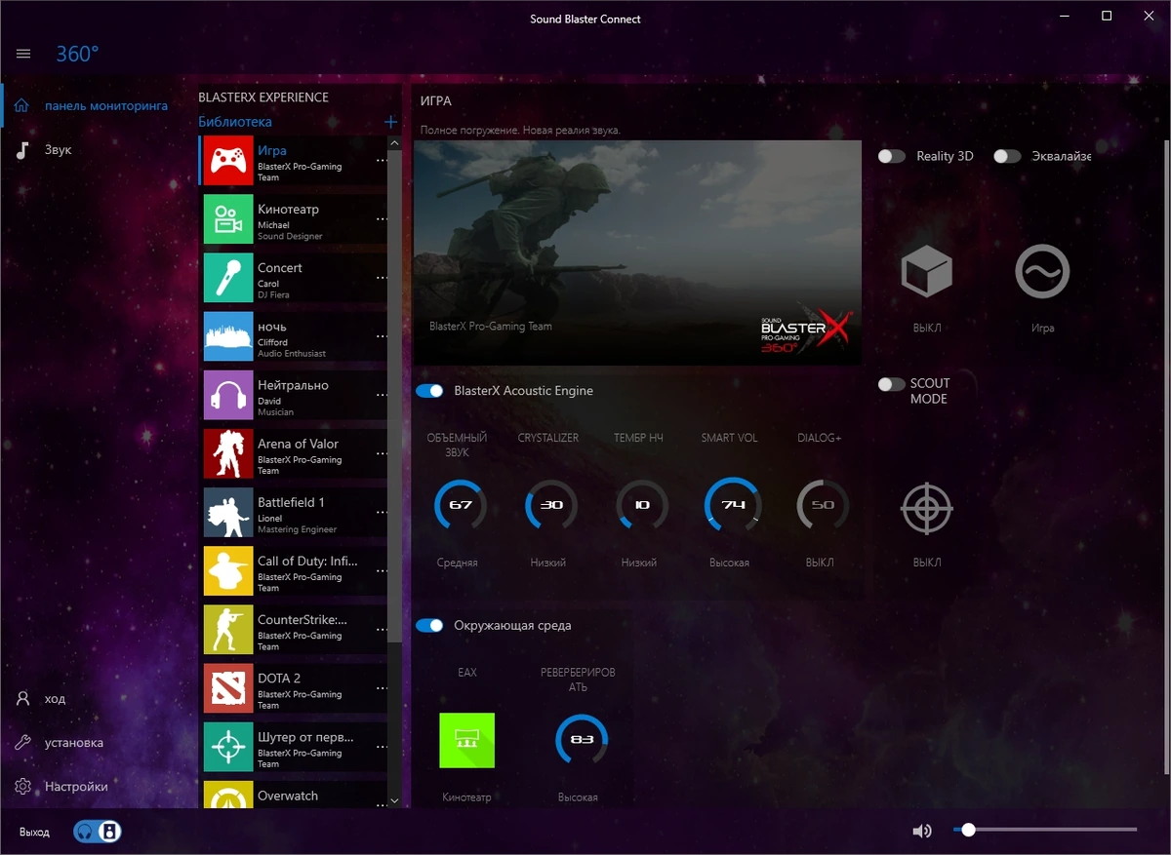Open the equalizer wave icon labeled Игра
This screenshot has width=1171, height=855.
click(x=1042, y=271)
